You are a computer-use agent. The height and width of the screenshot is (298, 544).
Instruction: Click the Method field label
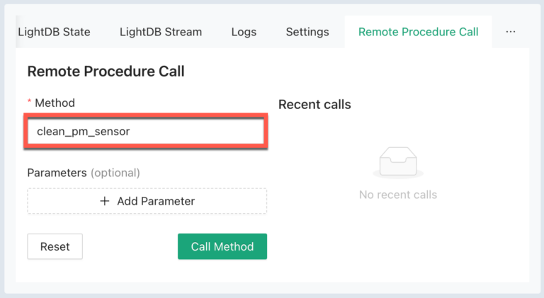(55, 103)
